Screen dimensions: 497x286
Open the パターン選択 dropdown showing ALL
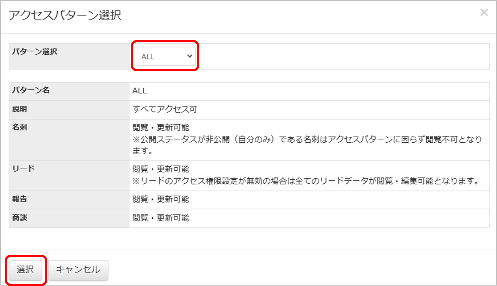coord(165,56)
